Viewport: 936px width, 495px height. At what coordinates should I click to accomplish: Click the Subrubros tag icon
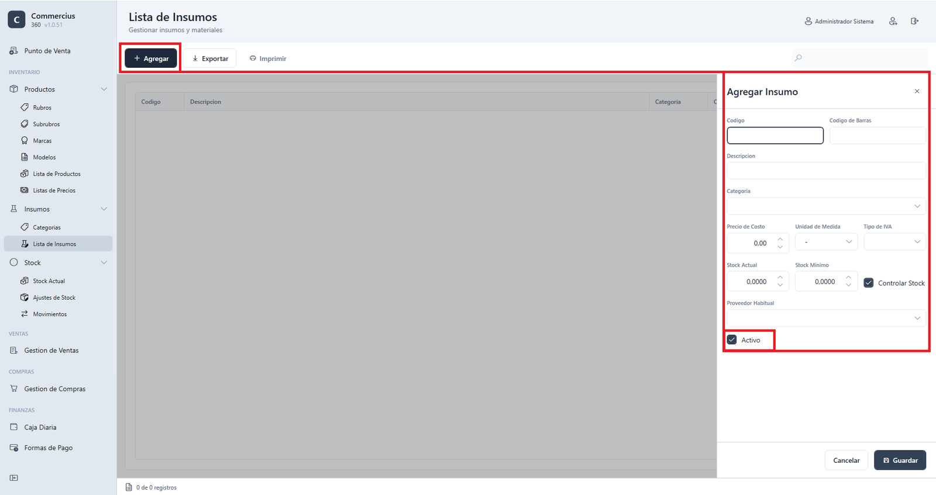pos(25,124)
